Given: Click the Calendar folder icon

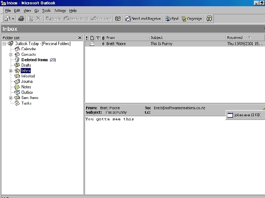Looking at the screenshot, I should tap(17, 49).
